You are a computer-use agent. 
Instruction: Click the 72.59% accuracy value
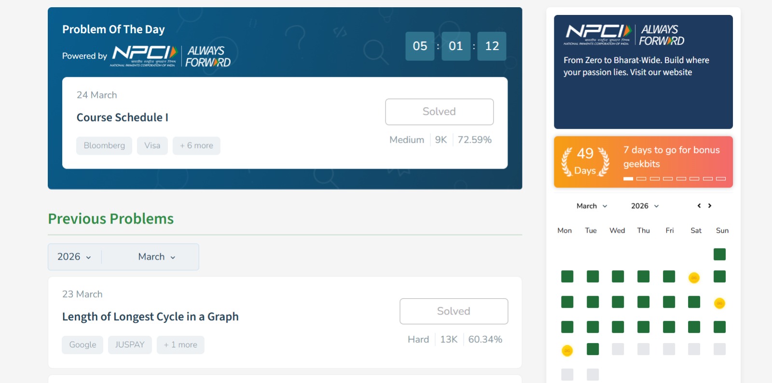tap(475, 140)
